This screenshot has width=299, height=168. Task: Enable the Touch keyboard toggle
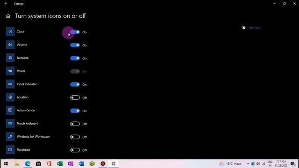click(75, 124)
